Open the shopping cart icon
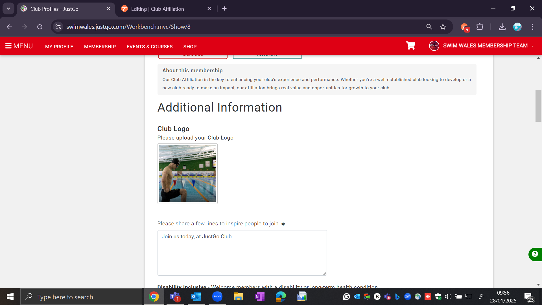Image resolution: width=542 pixels, height=305 pixels. (410, 45)
